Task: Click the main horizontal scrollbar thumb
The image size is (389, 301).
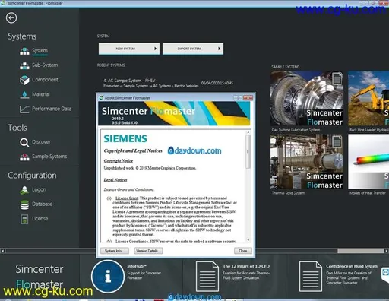Action: (x=360, y=251)
